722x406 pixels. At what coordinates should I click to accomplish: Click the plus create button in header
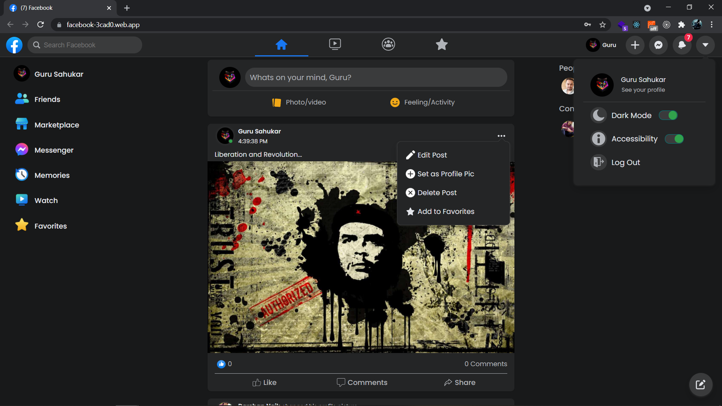(x=635, y=45)
